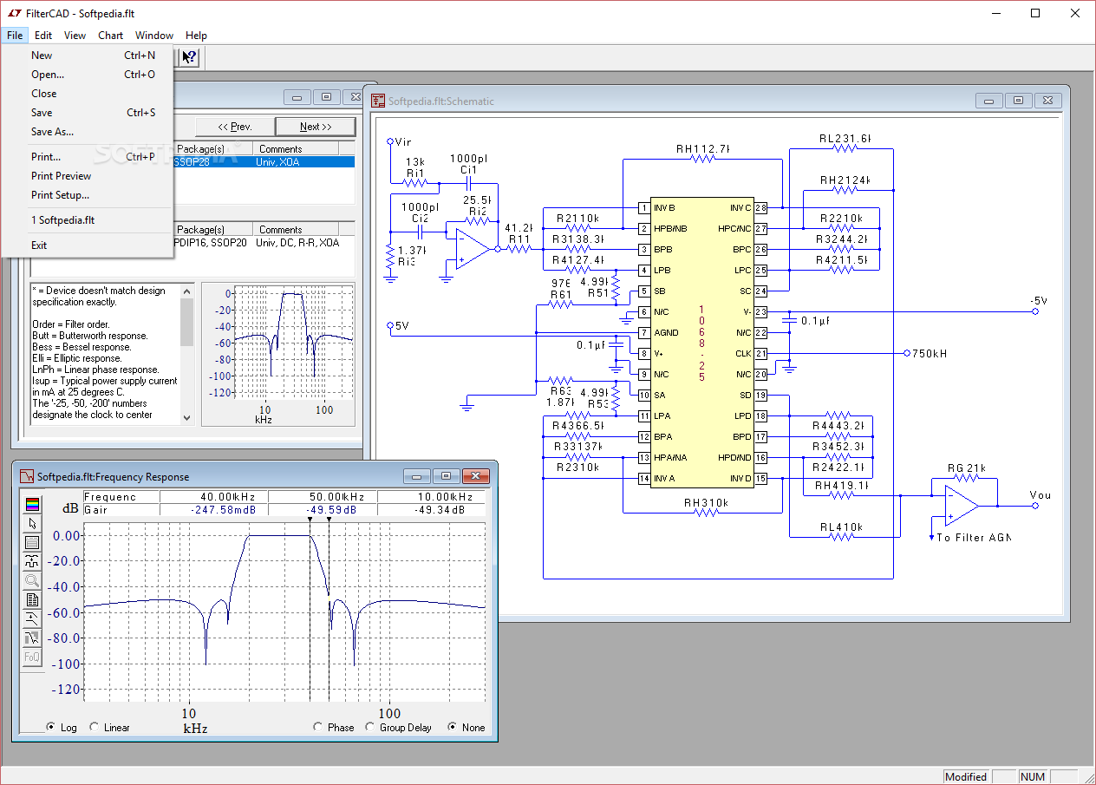Image resolution: width=1096 pixels, height=785 pixels.
Task: Open the Chart menu
Action: (110, 36)
